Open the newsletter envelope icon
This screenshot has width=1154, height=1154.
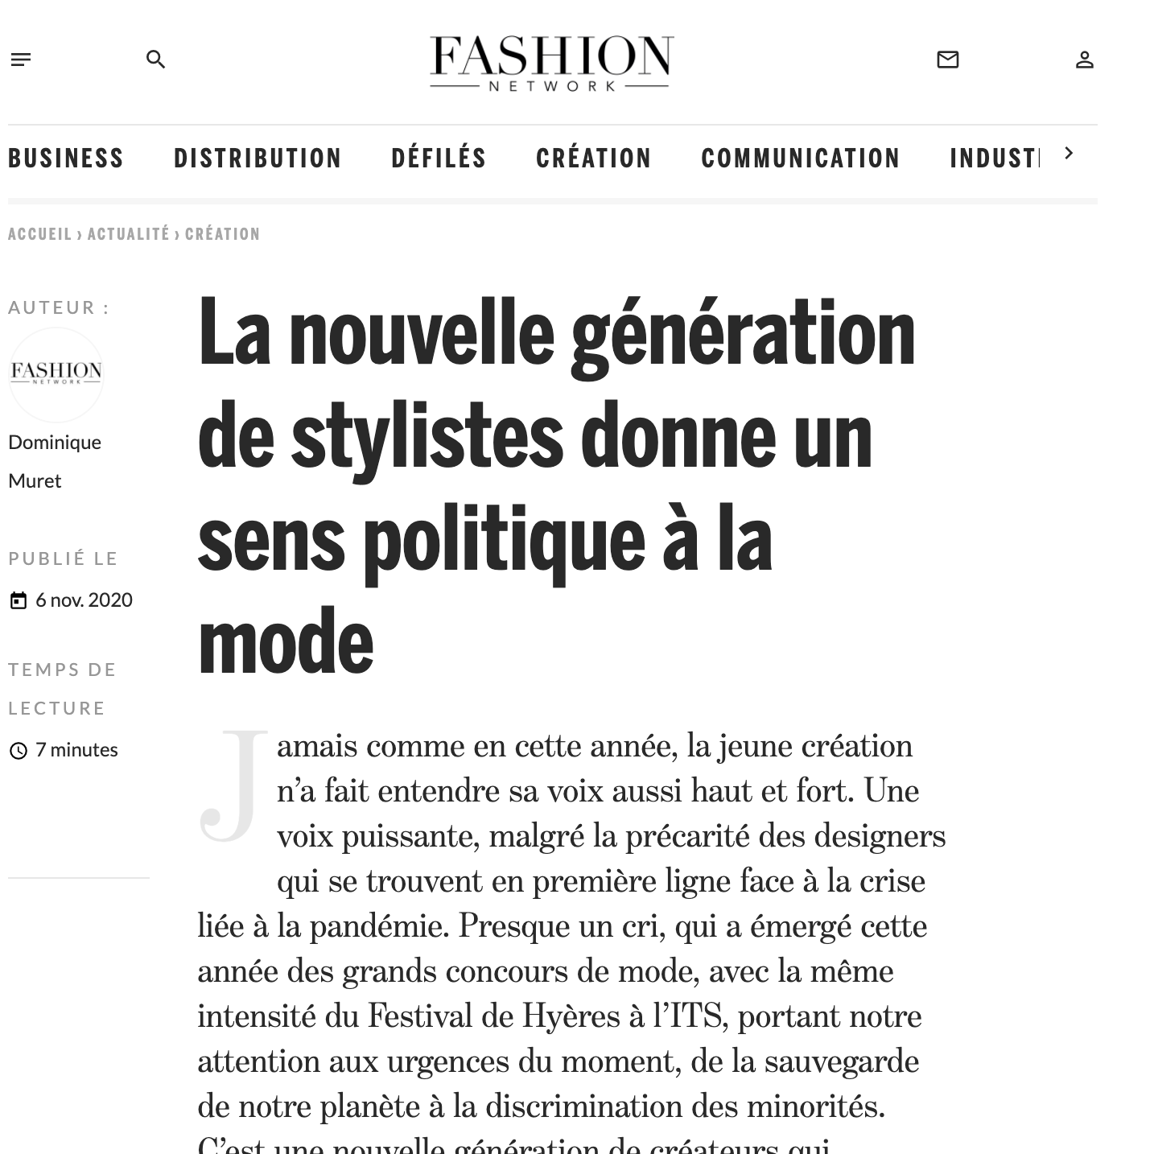pyautogui.click(x=948, y=60)
